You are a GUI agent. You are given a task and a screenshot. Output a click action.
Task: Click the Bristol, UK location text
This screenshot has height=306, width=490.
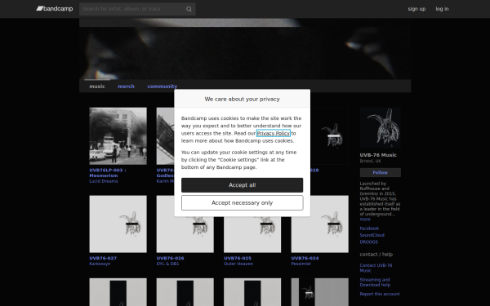[370, 161]
